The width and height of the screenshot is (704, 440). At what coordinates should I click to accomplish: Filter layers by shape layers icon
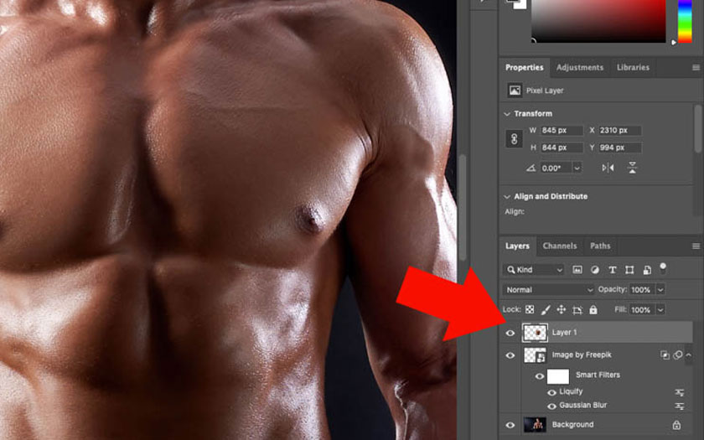(x=629, y=269)
